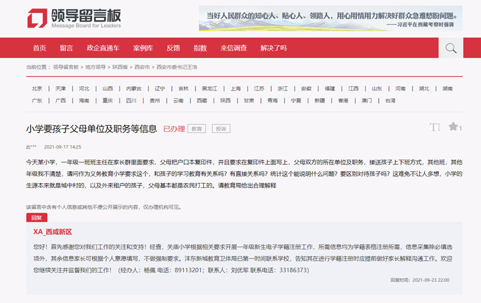Open the 政企直通车 menu item

coord(103,48)
